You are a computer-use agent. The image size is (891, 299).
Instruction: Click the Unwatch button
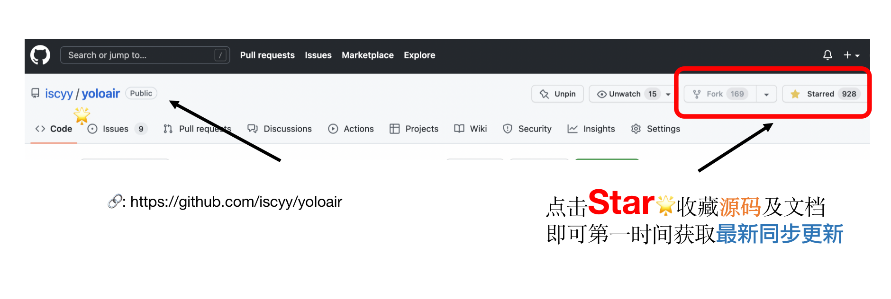(626, 94)
